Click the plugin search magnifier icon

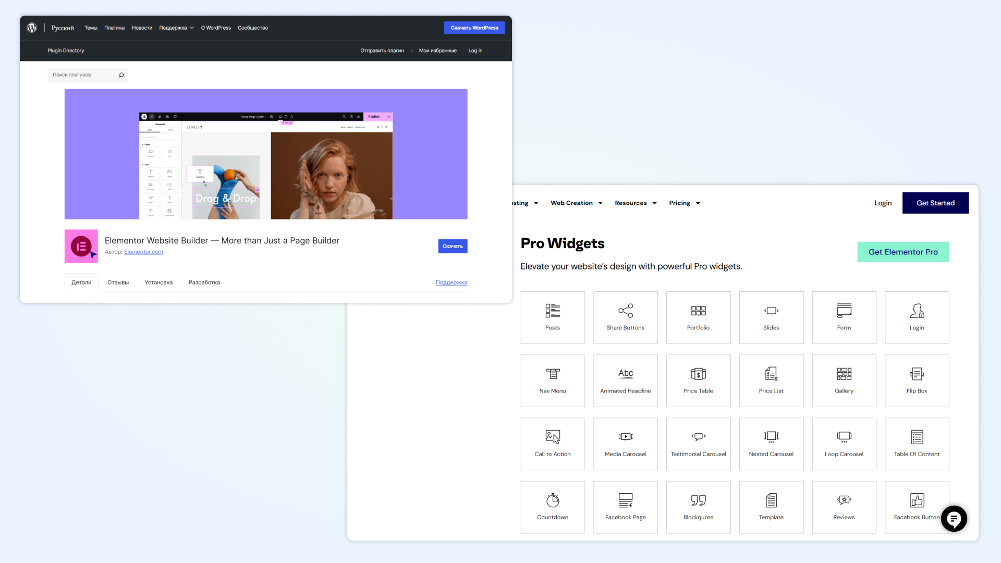(x=121, y=75)
